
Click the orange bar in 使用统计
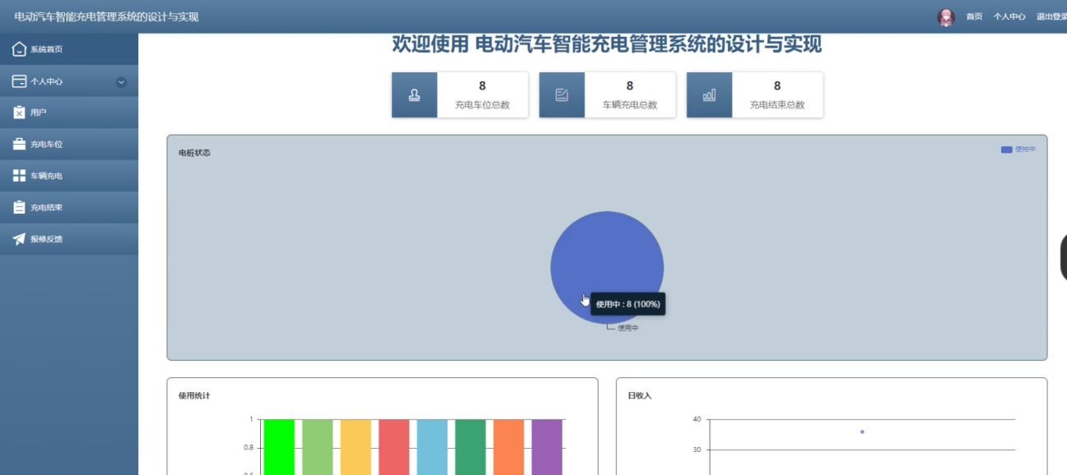[509, 447]
